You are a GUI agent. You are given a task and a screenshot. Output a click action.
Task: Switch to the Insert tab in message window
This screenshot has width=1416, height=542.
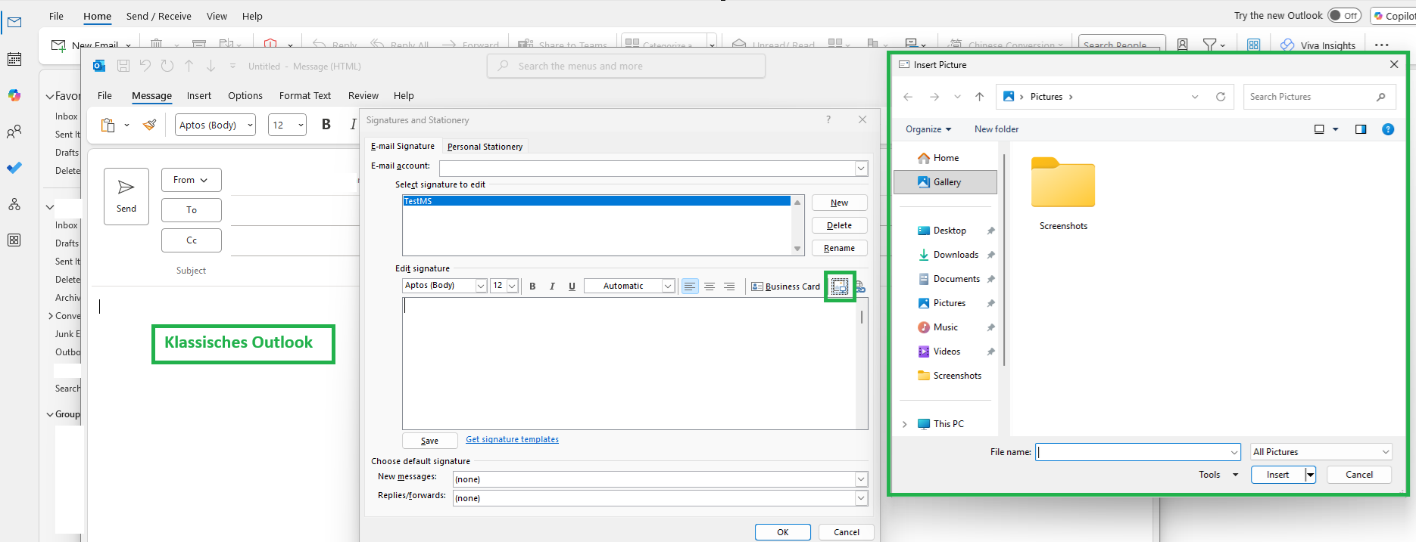point(199,96)
